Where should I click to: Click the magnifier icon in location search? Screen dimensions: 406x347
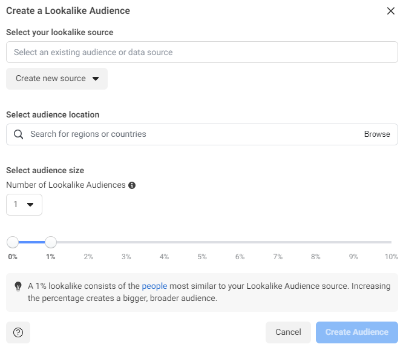point(18,134)
